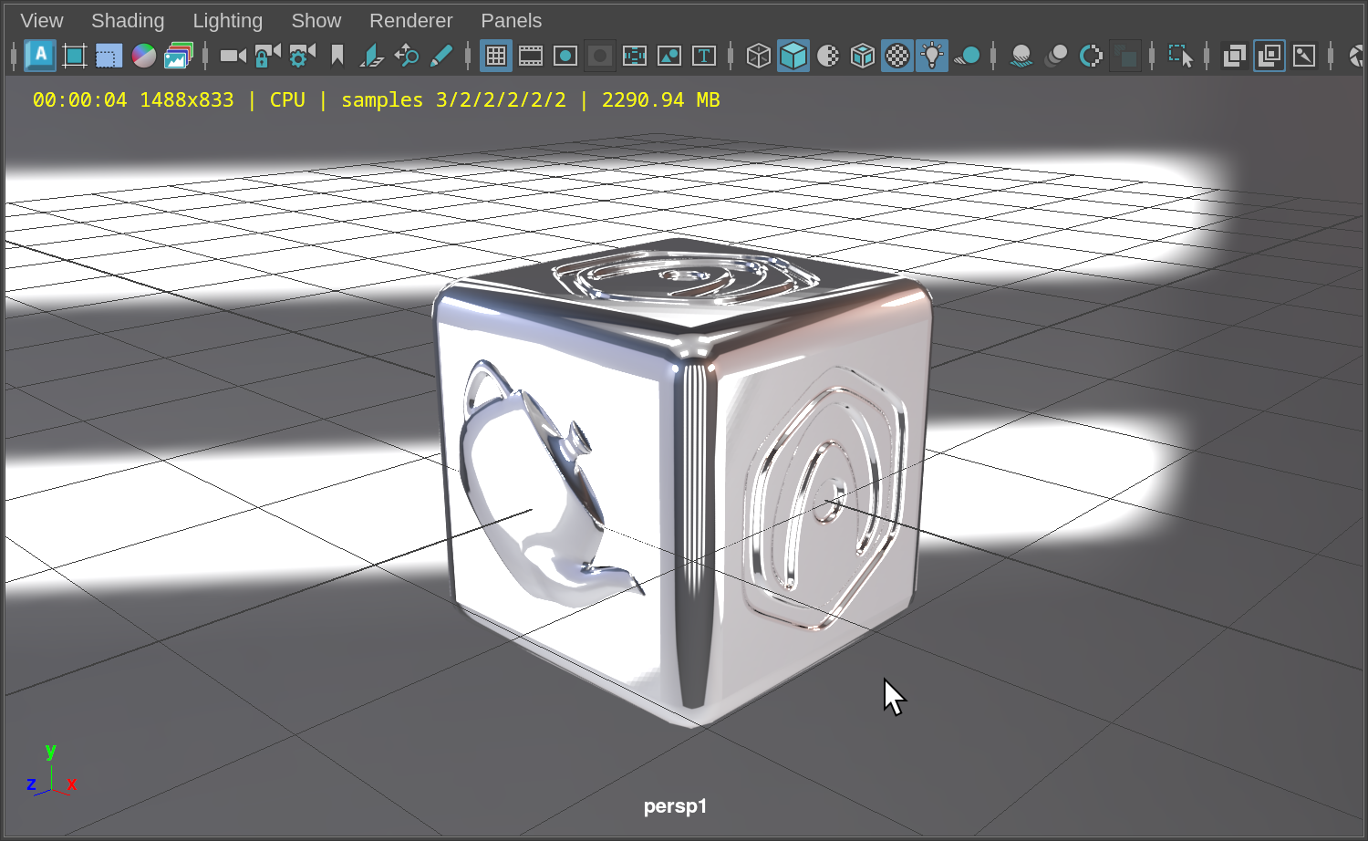Enable the XRay display icon

[x=1234, y=56]
